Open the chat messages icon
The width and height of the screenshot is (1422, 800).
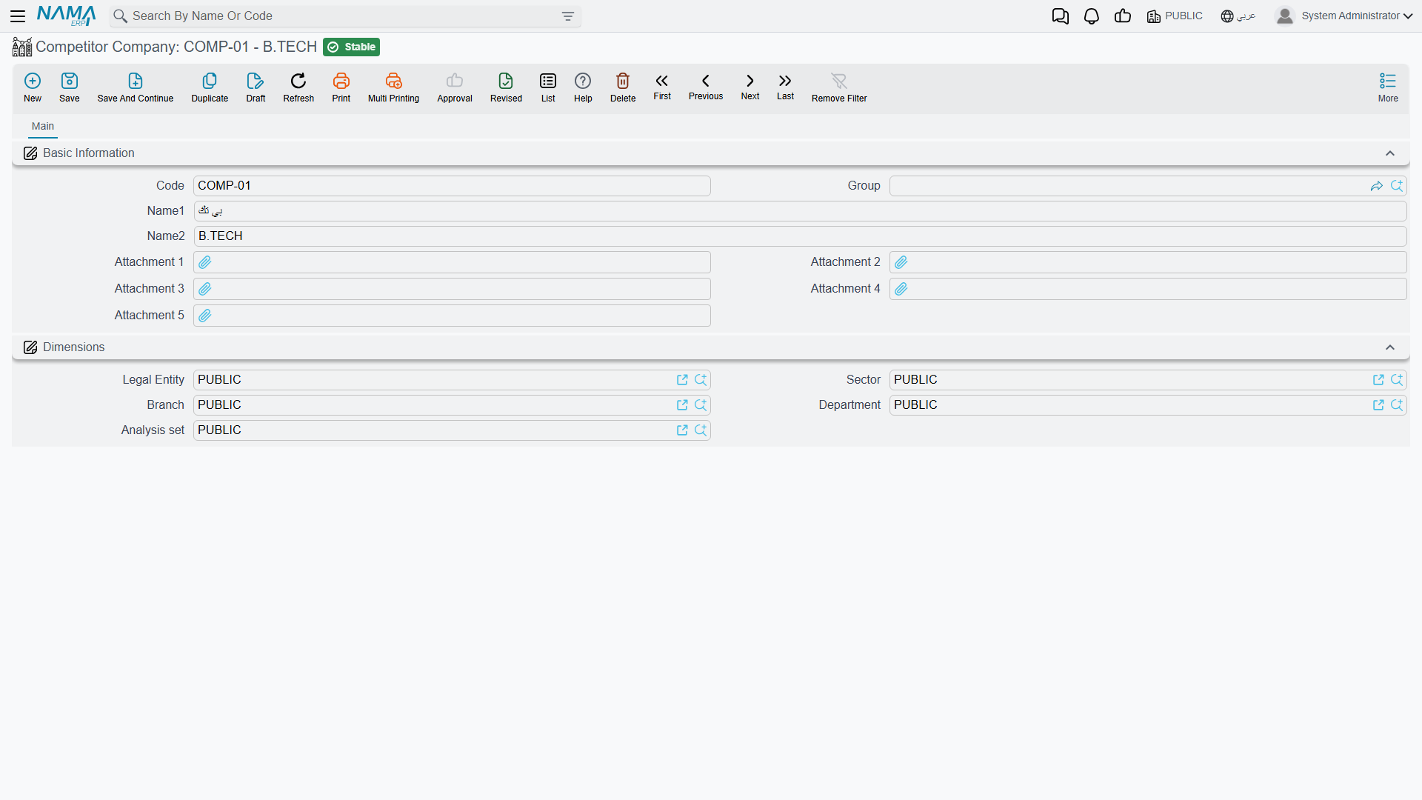[1060, 16]
